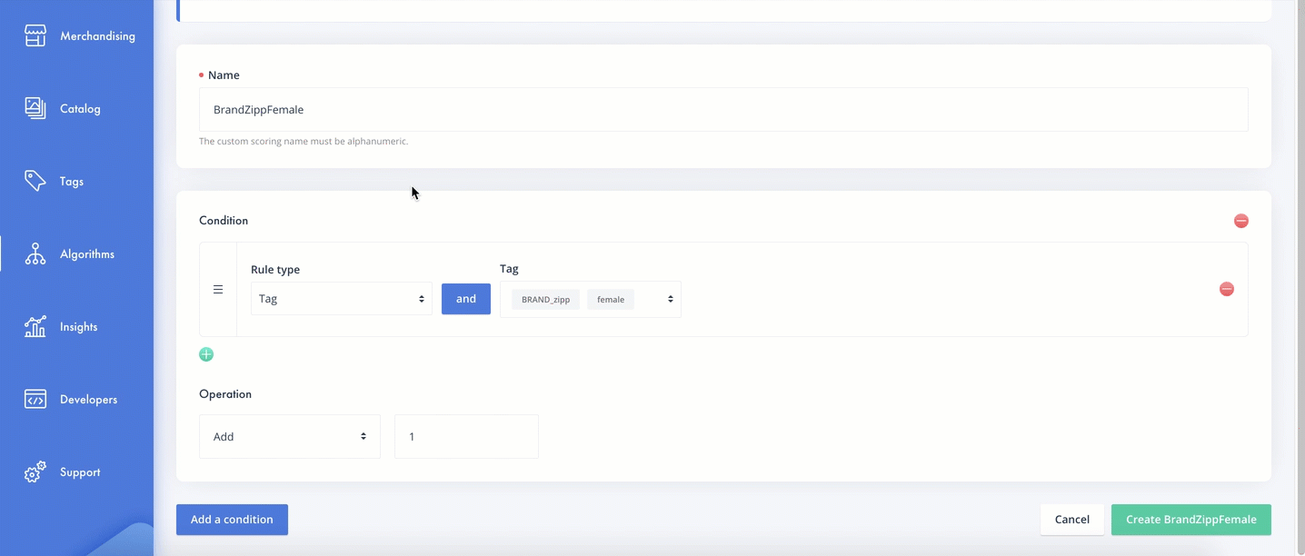Remove the whole Condition block
1305x556 pixels.
click(1241, 221)
